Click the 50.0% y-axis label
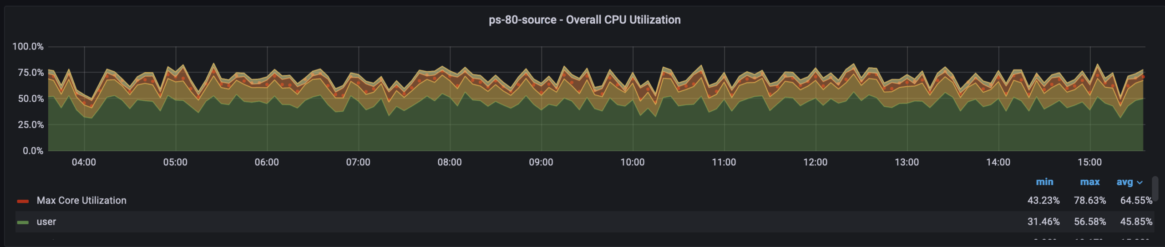The height and width of the screenshot is (247, 1165). [x=30, y=99]
